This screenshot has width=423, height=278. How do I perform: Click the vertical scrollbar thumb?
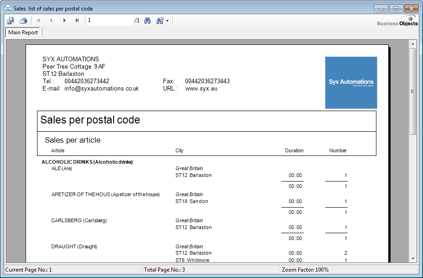click(x=412, y=91)
